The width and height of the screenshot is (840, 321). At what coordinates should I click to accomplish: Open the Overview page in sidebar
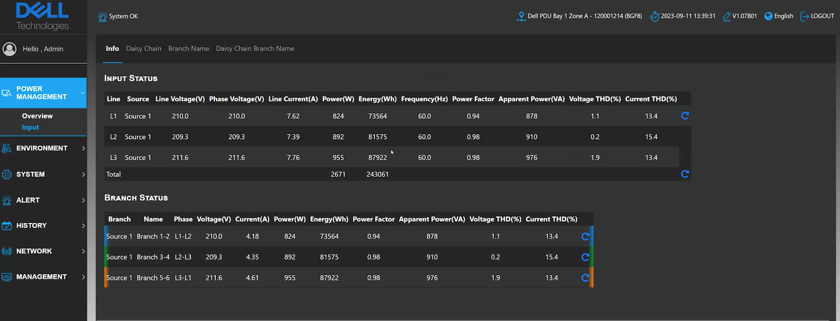pos(38,116)
